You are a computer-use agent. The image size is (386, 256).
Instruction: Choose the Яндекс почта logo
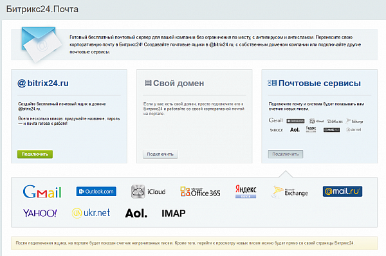[x=246, y=192]
